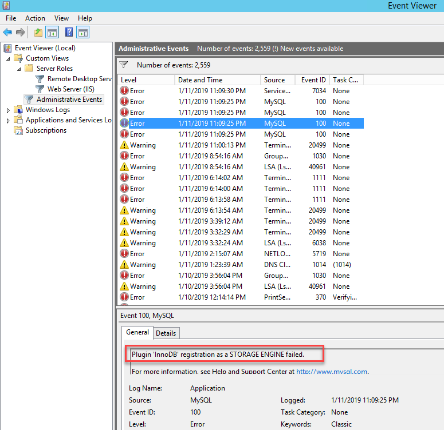Image resolution: width=444 pixels, height=430 pixels.
Task: Select Event Viewer (Local) root node
Action: (x=45, y=48)
